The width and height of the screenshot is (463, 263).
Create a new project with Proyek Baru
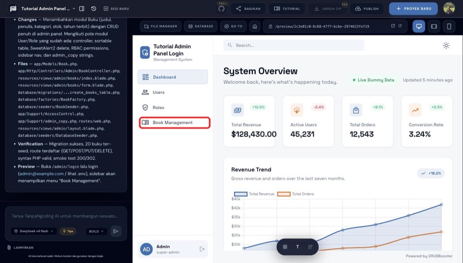[x=413, y=8]
